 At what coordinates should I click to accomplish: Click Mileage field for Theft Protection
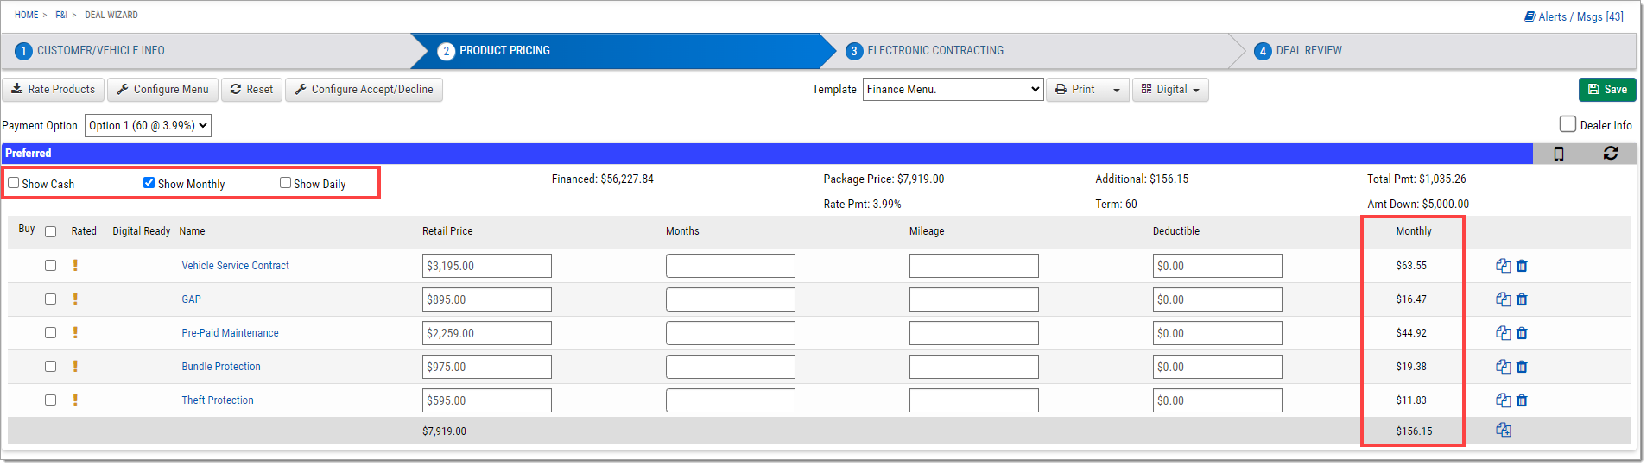click(x=974, y=400)
